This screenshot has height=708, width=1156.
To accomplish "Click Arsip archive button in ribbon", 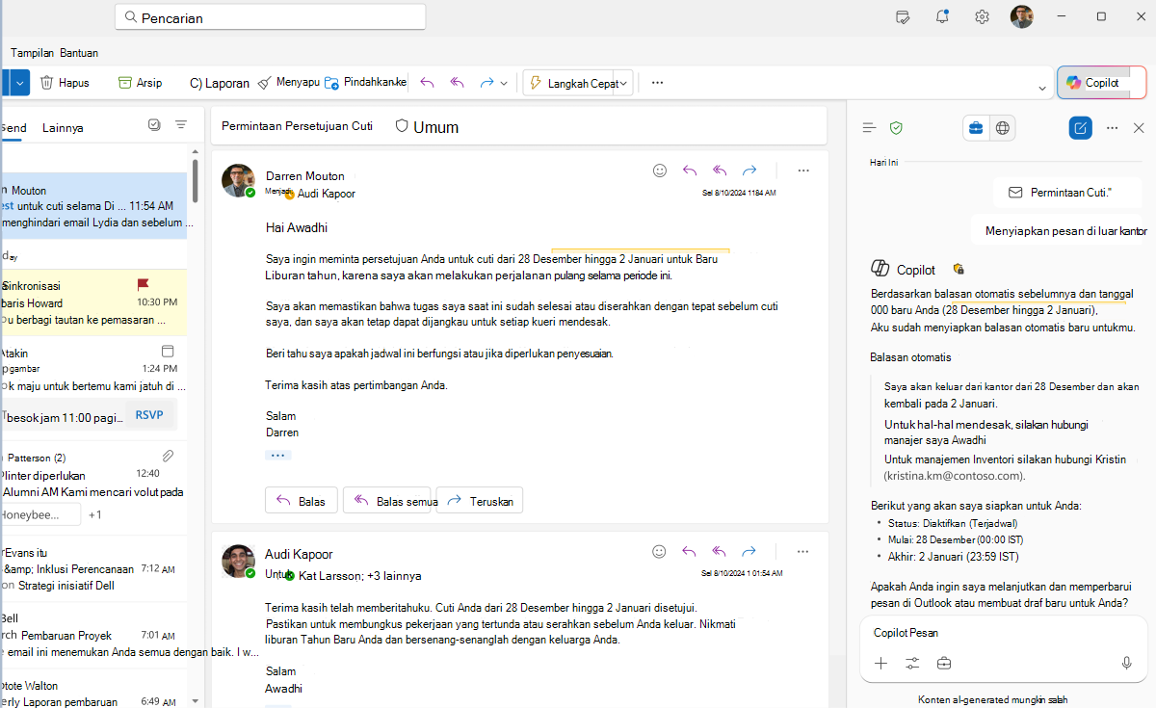I will (x=140, y=83).
